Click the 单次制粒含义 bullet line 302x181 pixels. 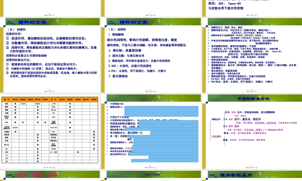(125, 133)
